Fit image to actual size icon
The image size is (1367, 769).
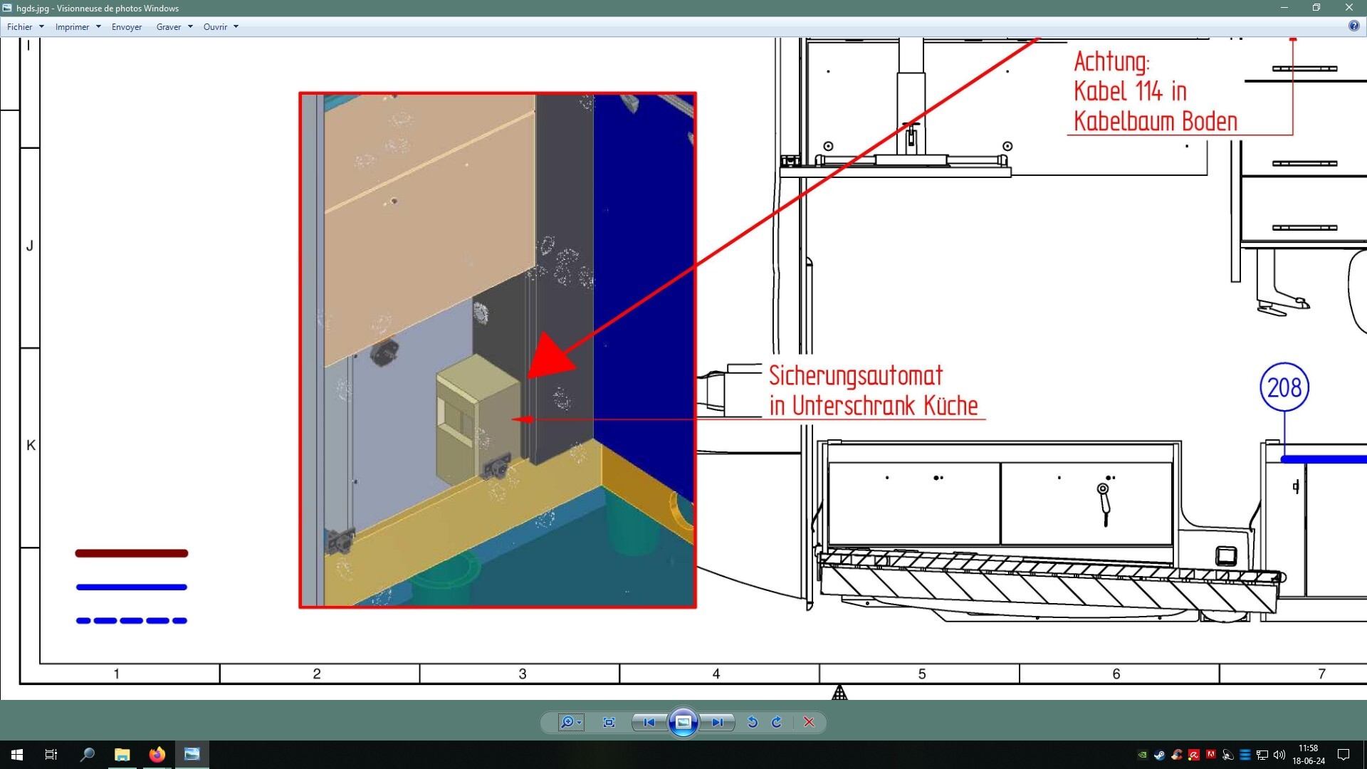[609, 722]
